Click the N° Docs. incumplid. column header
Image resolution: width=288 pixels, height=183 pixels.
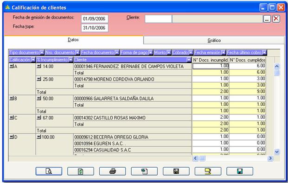[211, 60]
